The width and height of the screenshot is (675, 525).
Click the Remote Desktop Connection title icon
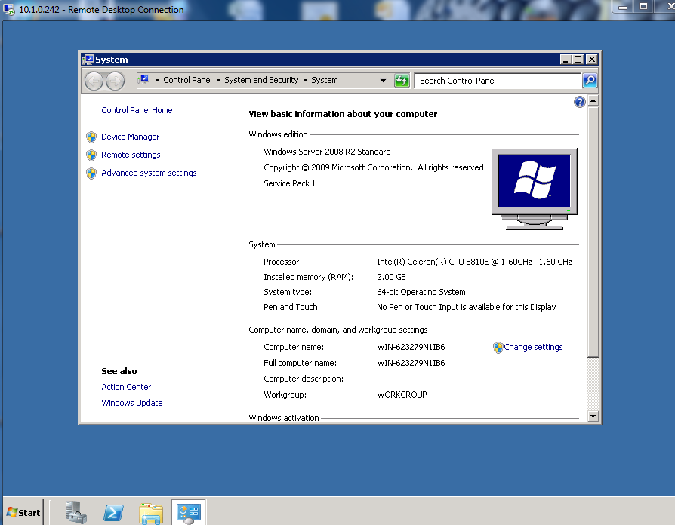8,10
